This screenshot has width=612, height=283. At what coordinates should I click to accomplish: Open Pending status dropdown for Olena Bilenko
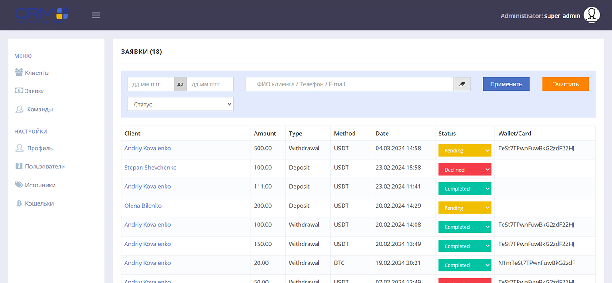(465, 208)
